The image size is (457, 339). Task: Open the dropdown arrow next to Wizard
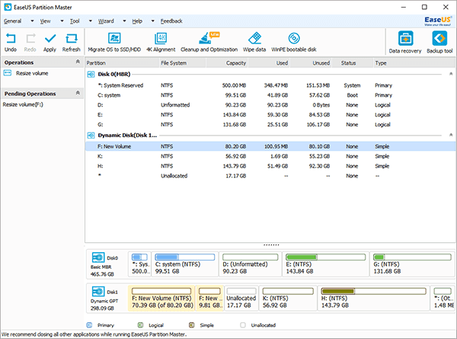pos(124,21)
